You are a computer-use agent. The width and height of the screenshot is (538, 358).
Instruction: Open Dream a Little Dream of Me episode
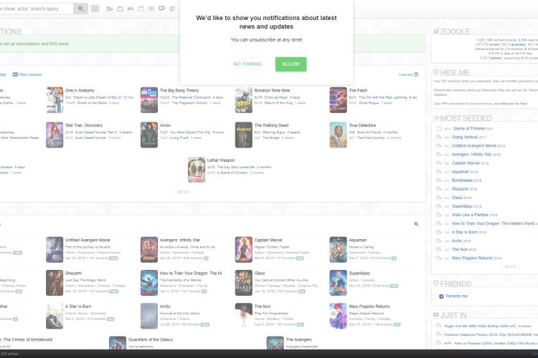[x=98, y=97]
